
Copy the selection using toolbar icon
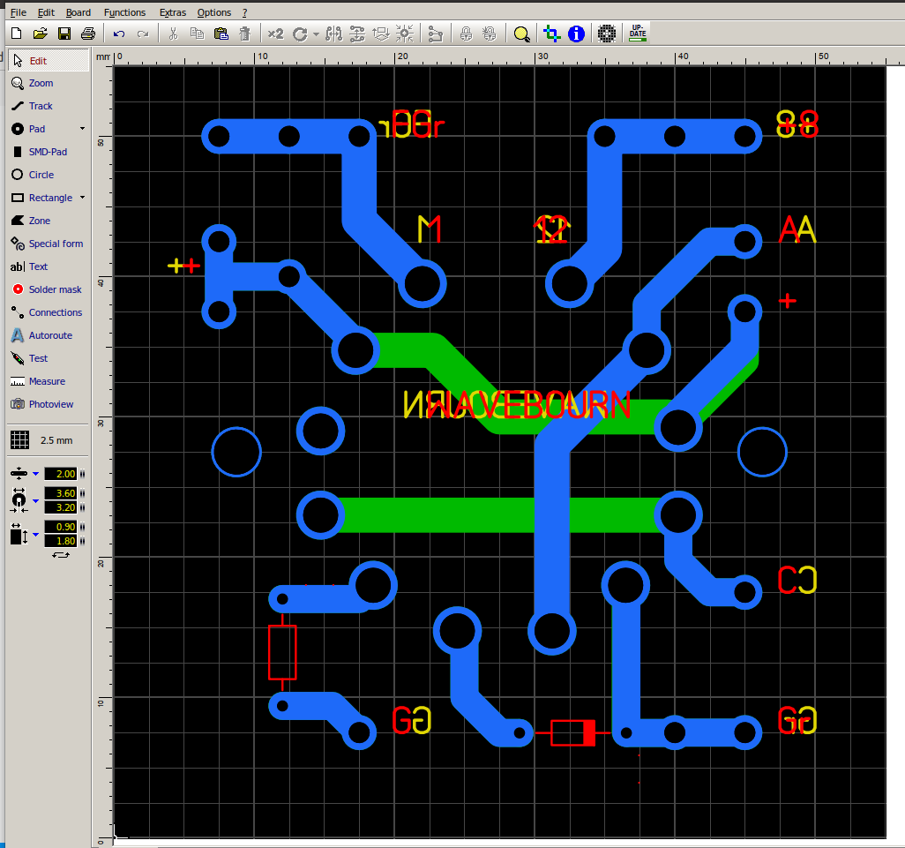coord(197,34)
